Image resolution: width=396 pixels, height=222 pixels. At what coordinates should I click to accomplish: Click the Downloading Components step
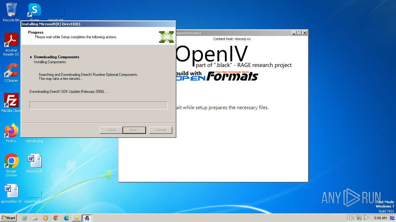[57, 57]
